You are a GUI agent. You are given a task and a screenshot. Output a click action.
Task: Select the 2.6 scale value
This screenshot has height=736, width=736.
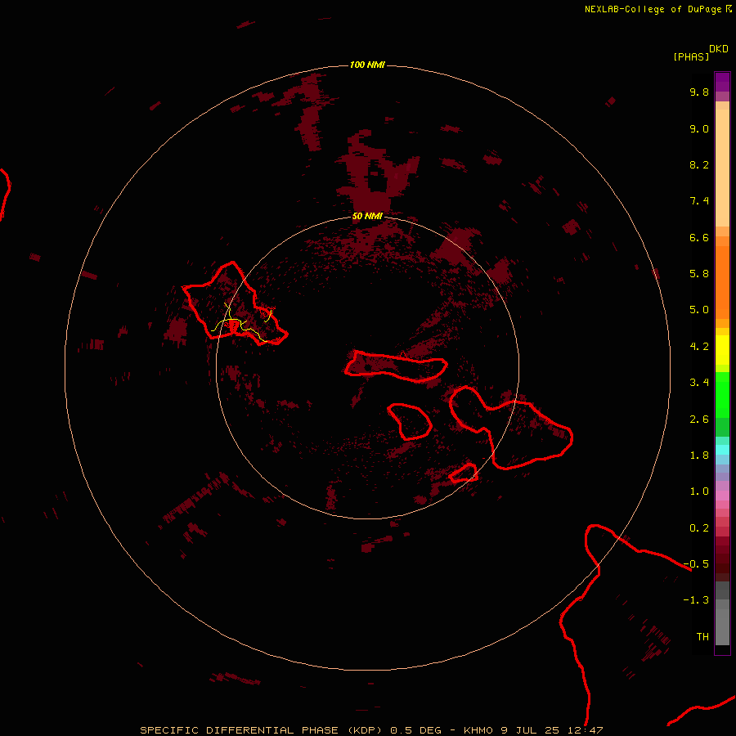pos(699,420)
